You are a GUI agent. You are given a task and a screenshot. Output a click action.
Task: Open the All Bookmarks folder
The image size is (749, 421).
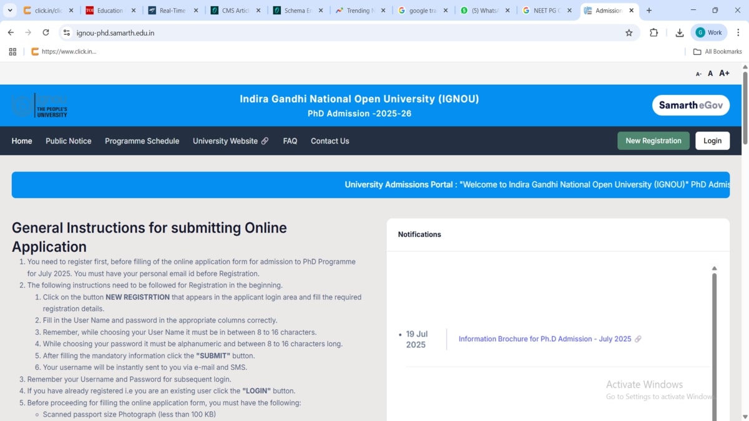(x=717, y=52)
